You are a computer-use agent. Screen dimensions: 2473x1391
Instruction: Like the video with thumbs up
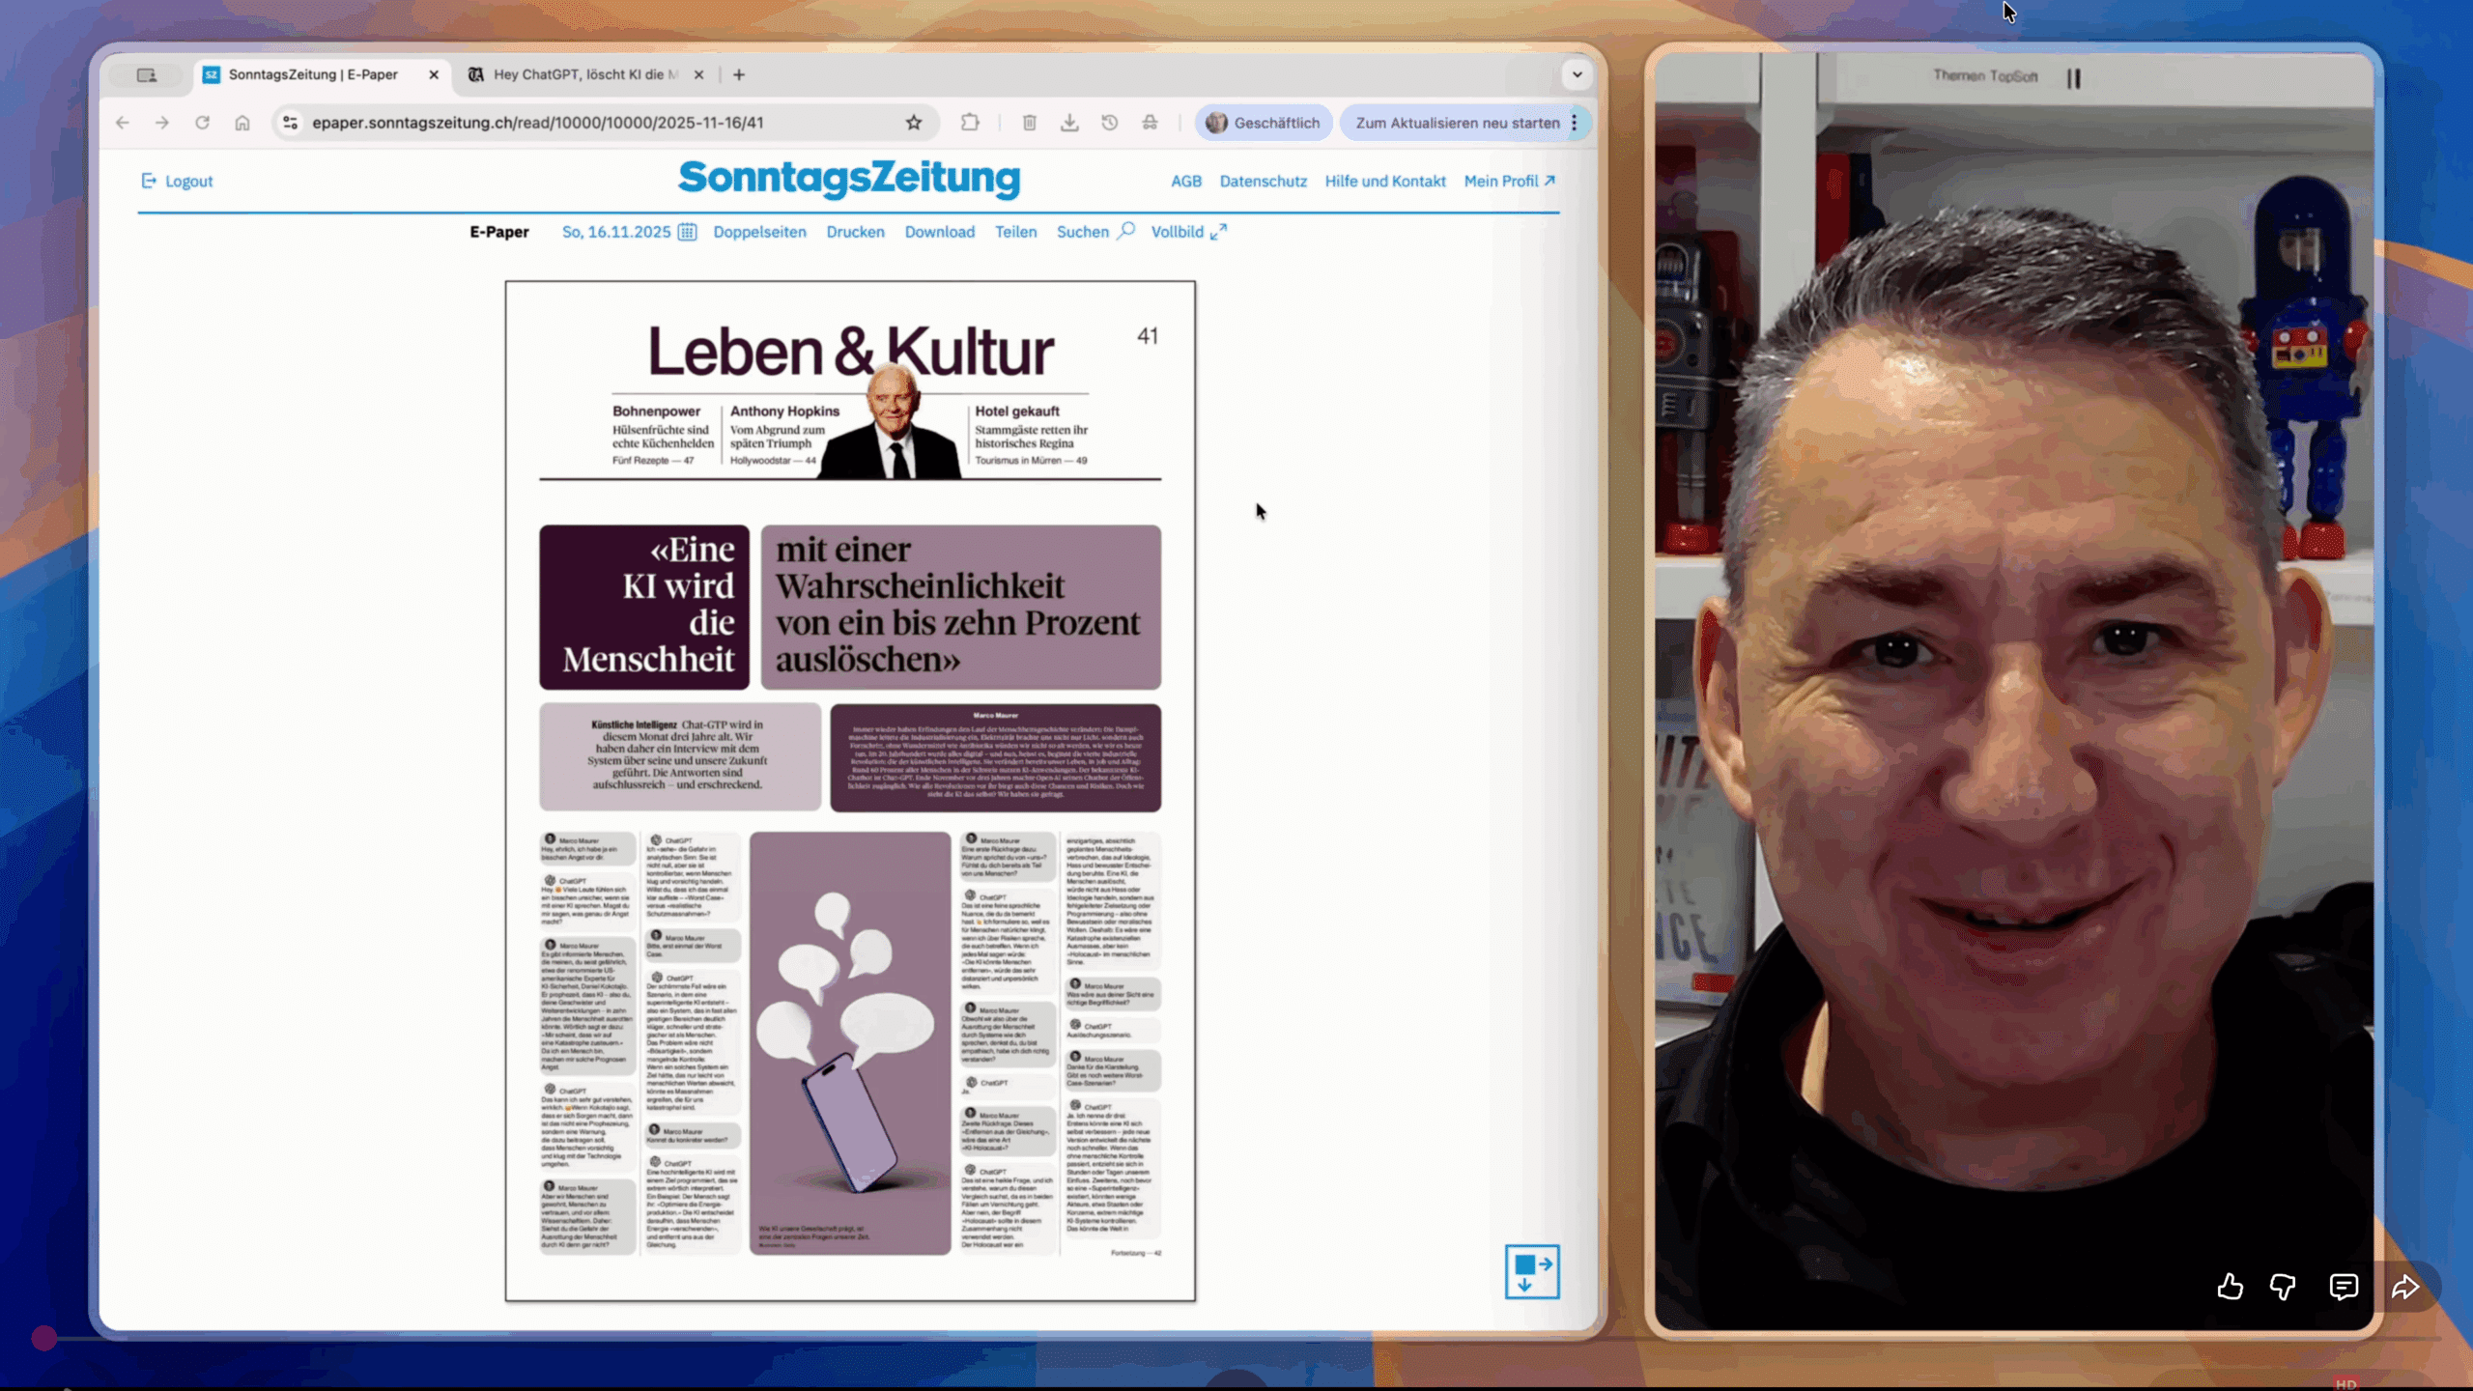coord(2231,1287)
